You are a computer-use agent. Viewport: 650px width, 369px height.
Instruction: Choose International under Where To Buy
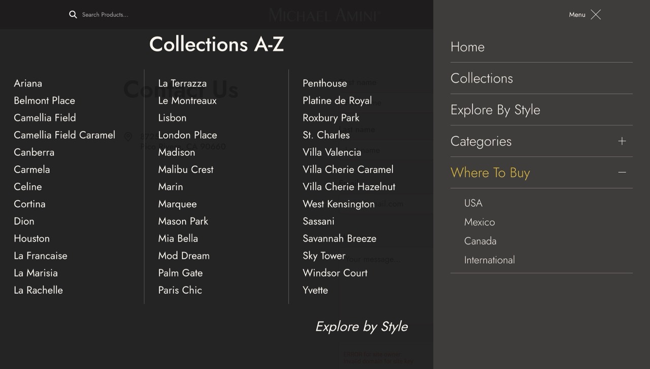[490, 260]
